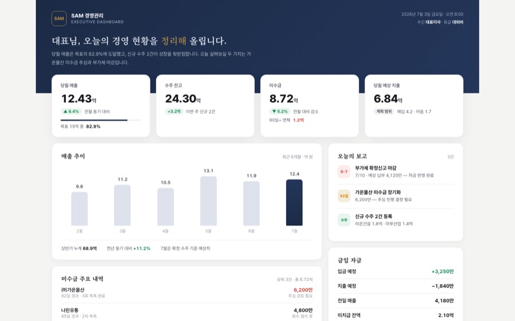Screen dimensions: 515x321
Task: Click the red D-7 deadline badge
Action: pos(344,171)
